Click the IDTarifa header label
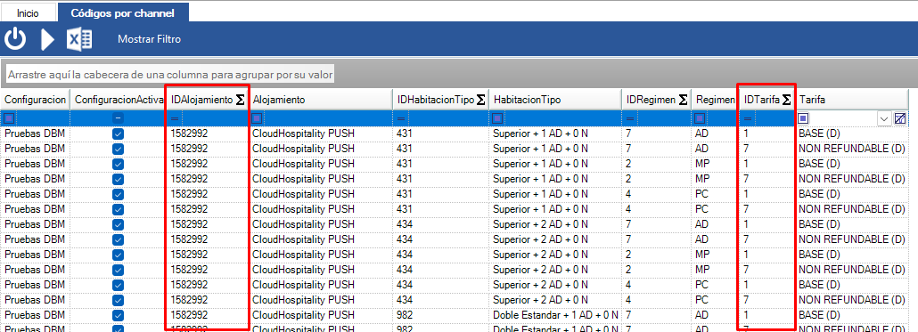 pos(762,100)
